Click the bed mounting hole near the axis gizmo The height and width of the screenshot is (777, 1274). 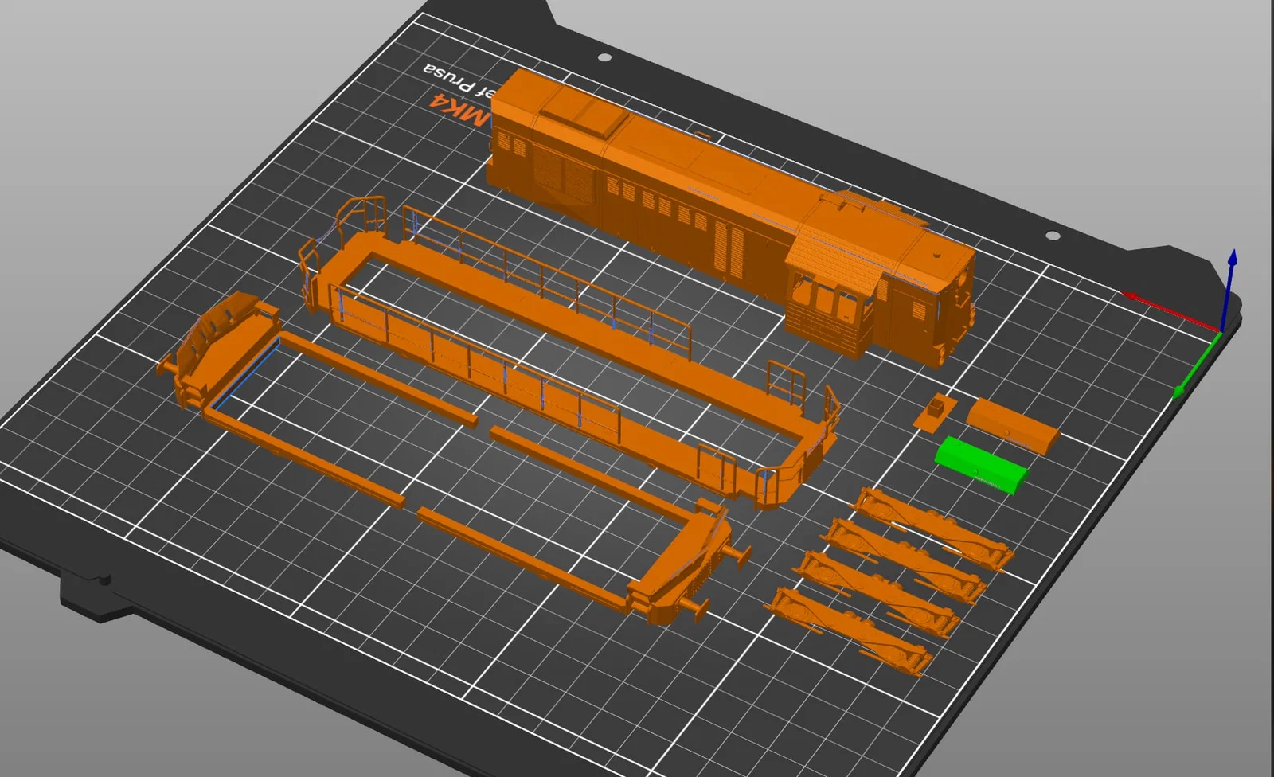1052,236
